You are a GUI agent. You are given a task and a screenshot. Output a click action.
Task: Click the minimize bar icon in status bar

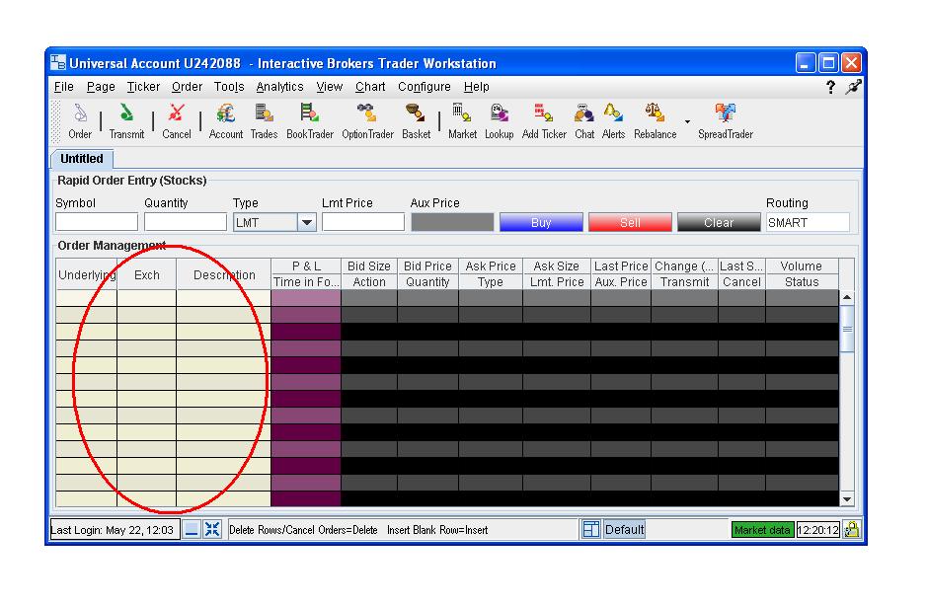pyautogui.click(x=192, y=529)
